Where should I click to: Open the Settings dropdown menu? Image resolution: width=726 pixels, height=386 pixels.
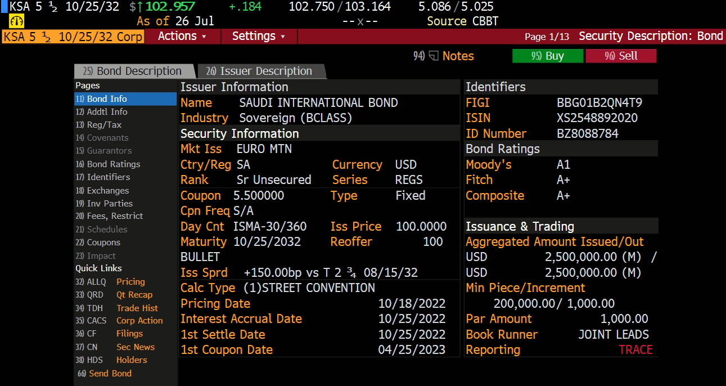pyautogui.click(x=259, y=36)
